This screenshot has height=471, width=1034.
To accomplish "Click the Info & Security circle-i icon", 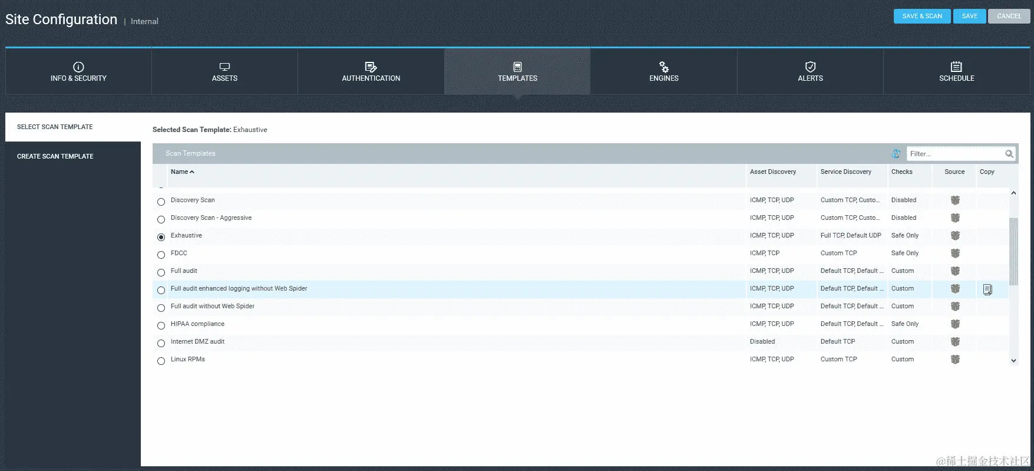I will [x=78, y=67].
